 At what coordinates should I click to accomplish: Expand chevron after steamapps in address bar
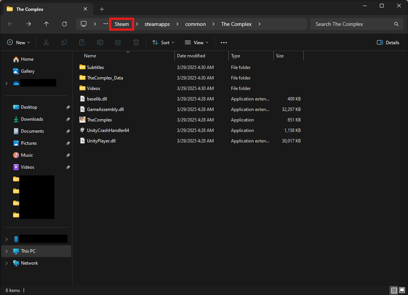point(177,24)
